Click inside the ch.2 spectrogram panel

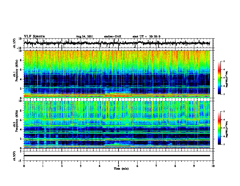(x=117, y=125)
